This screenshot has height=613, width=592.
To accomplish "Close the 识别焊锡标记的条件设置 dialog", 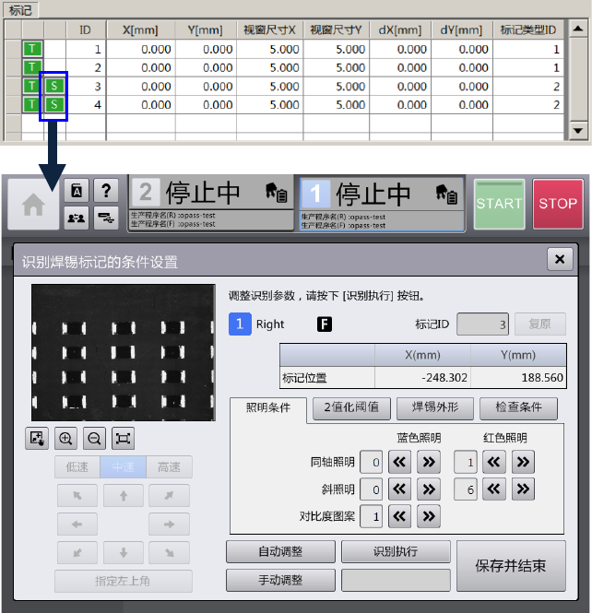I will [560, 259].
